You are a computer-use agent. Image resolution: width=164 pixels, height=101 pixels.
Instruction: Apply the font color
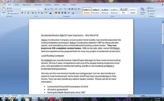(50, 13)
